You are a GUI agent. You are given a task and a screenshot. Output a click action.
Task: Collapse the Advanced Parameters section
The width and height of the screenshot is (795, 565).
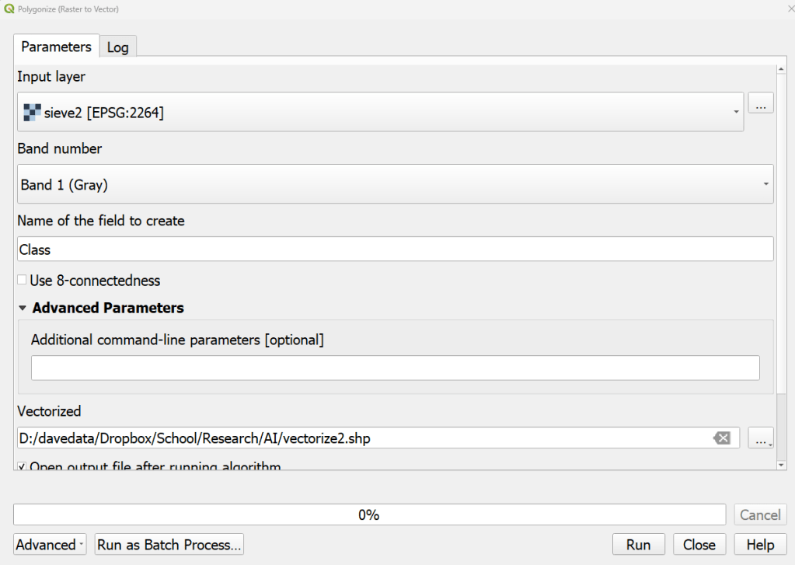(x=23, y=309)
